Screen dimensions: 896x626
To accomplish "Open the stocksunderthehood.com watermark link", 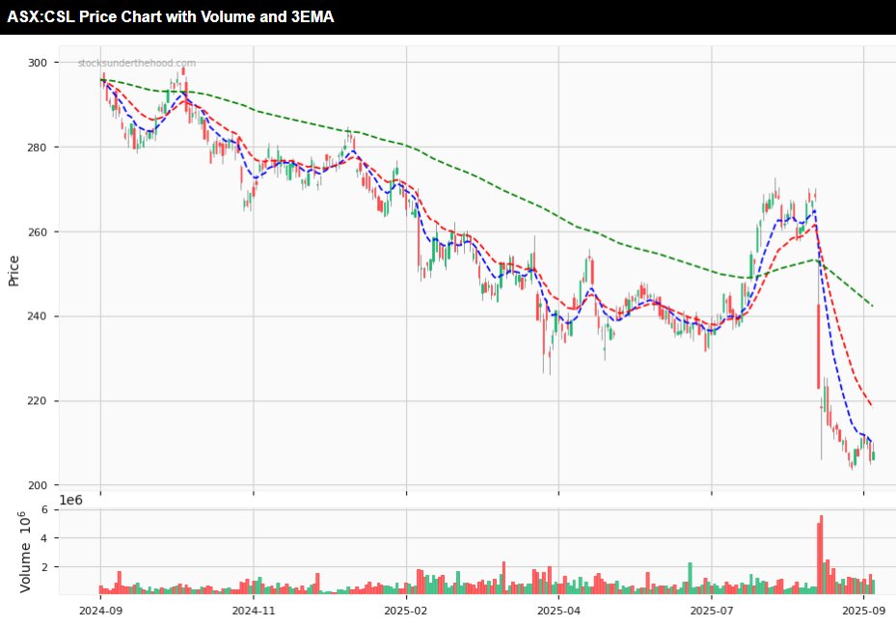I will pos(136,63).
